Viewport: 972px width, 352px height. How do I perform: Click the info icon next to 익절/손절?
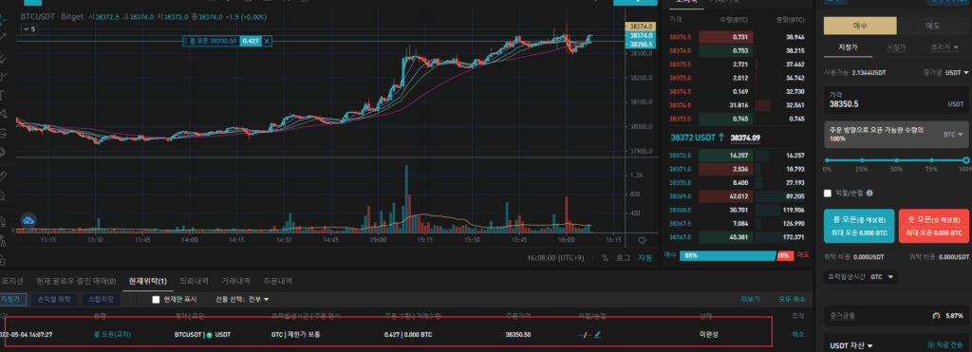pyautogui.click(x=869, y=194)
